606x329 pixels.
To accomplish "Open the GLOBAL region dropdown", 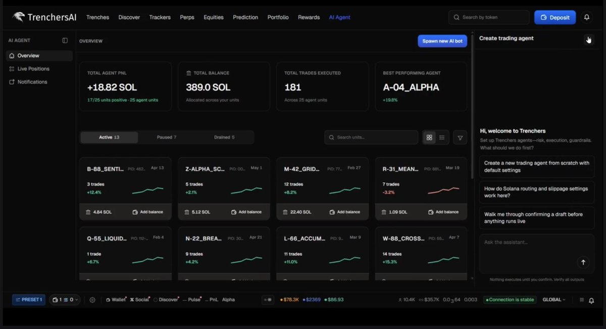I will pos(554,300).
